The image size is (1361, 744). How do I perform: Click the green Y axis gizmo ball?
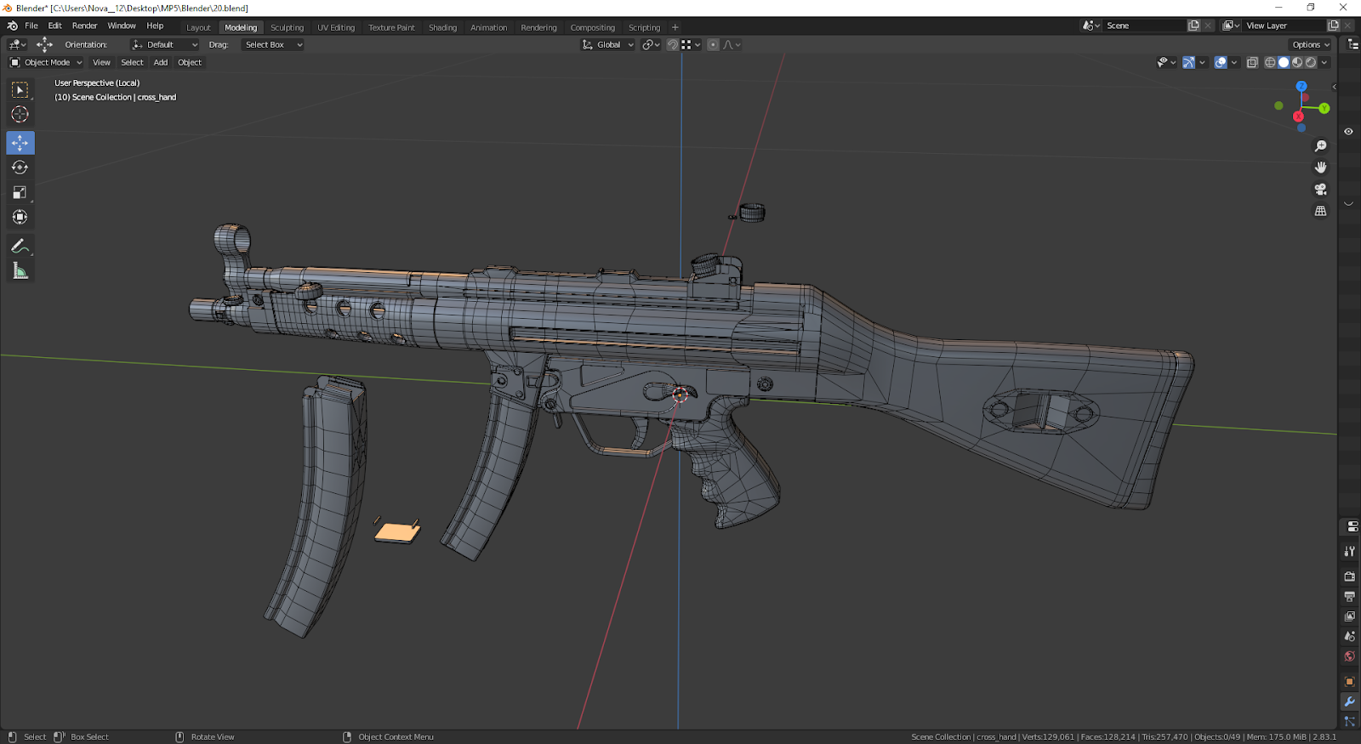[1324, 108]
